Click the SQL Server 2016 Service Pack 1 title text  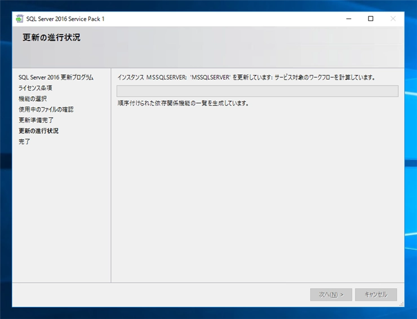coord(65,19)
